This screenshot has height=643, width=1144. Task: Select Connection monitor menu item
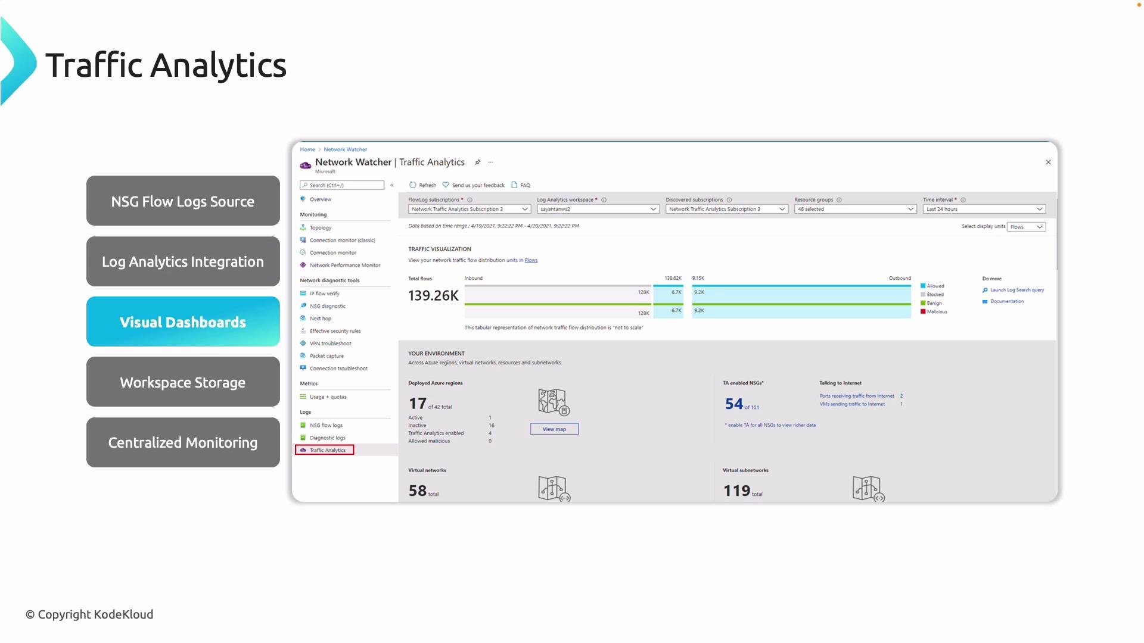[332, 252]
